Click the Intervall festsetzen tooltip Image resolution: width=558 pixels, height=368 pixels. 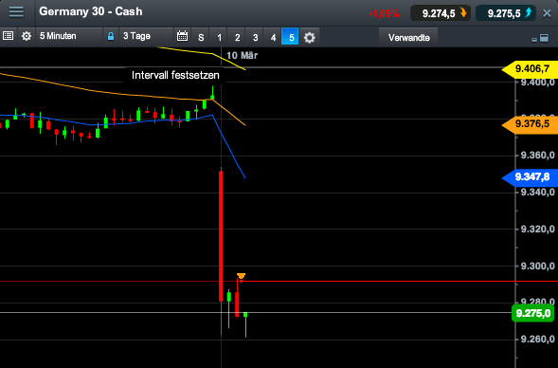tap(175, 75)
